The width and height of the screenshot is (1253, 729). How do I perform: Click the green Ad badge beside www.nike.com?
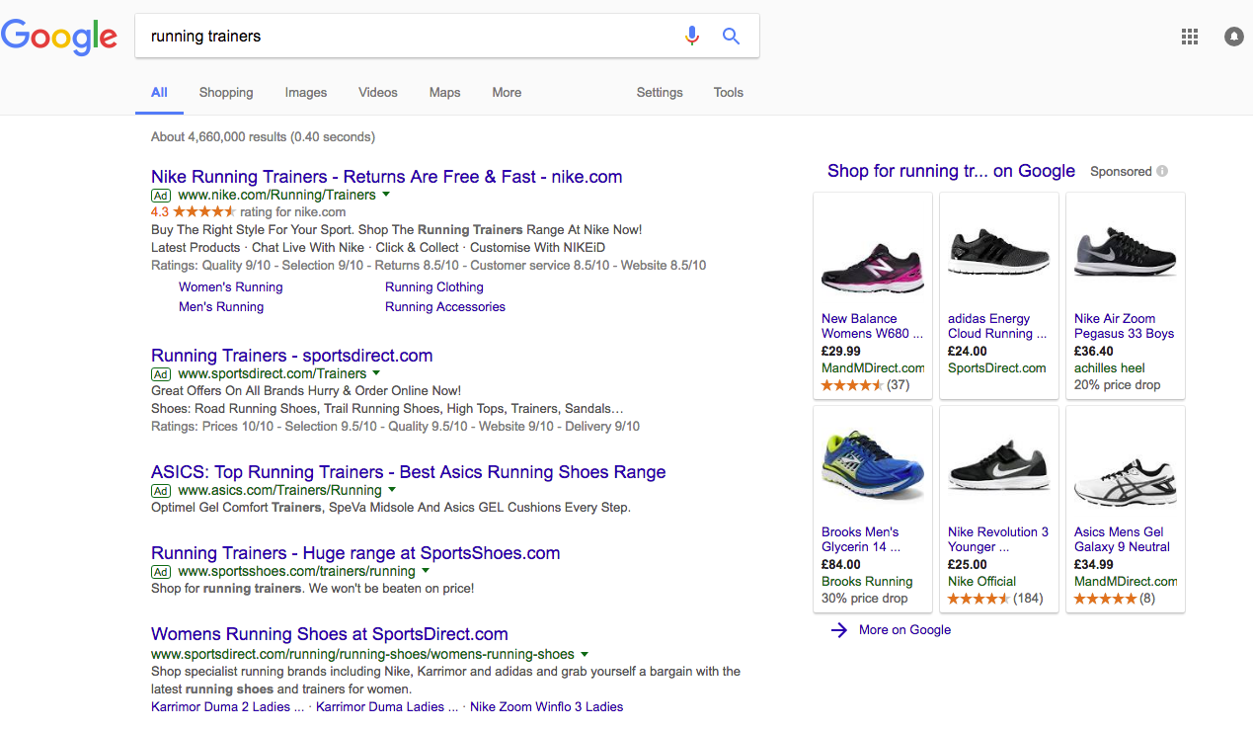[162, 196]
